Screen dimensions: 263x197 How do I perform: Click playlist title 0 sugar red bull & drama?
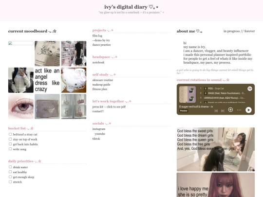click(x=196, y=107)
